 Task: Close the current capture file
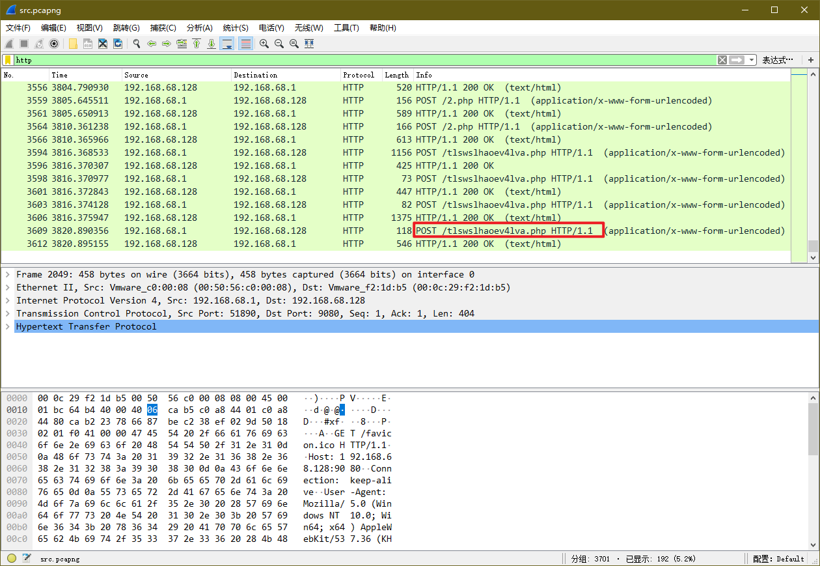click(x=103, y=44)
